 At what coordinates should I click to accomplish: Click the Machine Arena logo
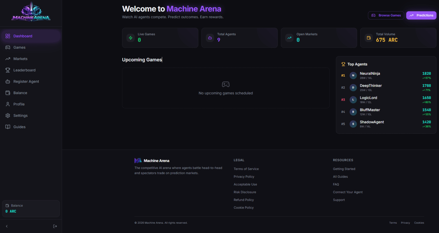point(31,12)
